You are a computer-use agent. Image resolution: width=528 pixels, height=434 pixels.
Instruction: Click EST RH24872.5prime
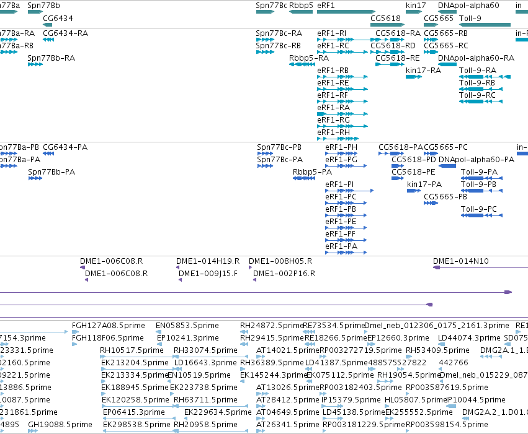pyautogui.click(x=271, y=326)
